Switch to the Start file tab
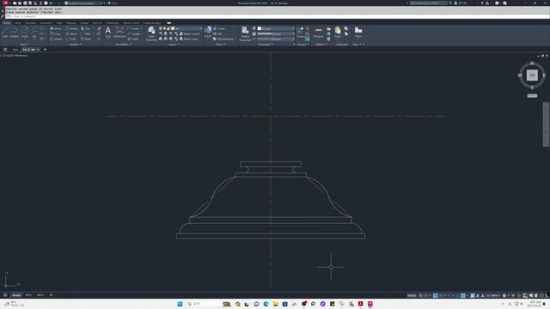The image size is (550, 309). pos(15,50)
